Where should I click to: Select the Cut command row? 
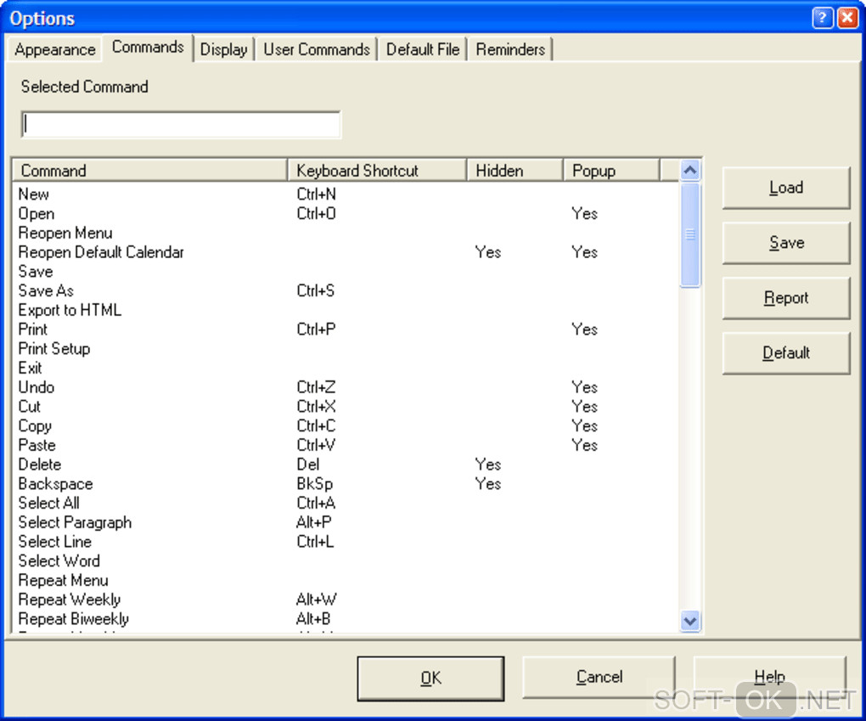pyautogui.click(x=346, y=407)
